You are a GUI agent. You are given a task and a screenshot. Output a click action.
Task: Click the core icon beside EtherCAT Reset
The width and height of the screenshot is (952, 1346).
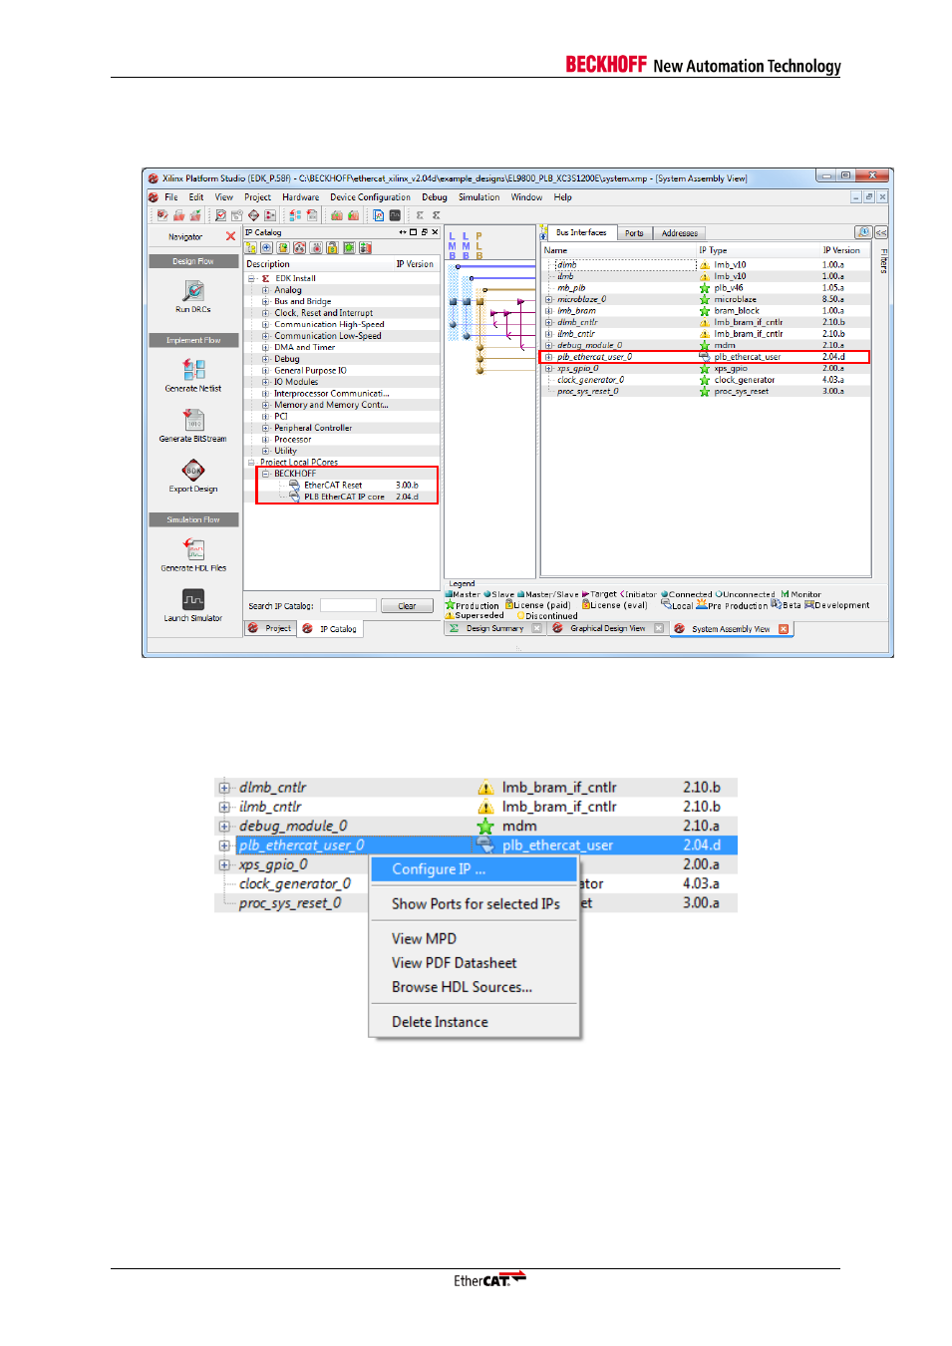point(295,485)
